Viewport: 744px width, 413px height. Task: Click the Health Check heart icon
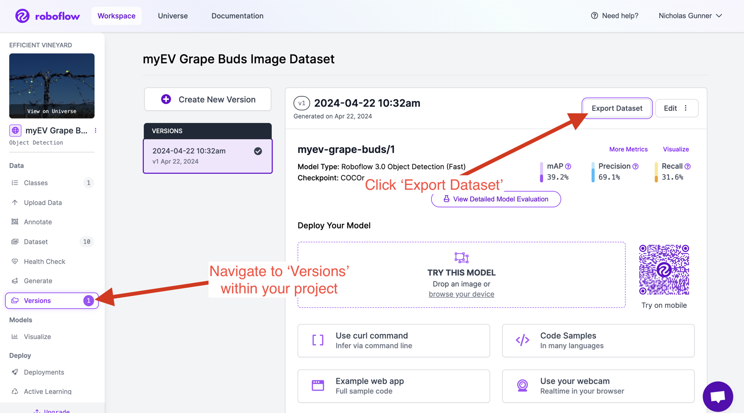tap(15, 261)
